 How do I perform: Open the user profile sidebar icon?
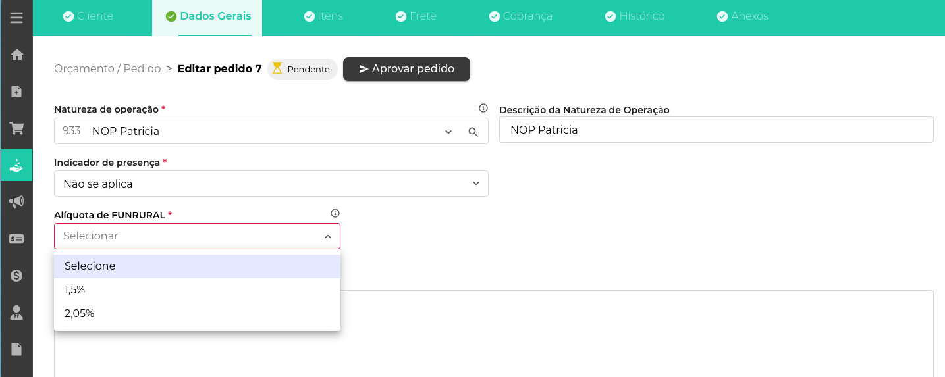click(x=16, y=313)
